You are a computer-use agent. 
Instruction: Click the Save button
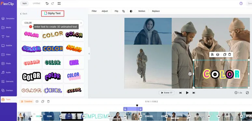250,3
